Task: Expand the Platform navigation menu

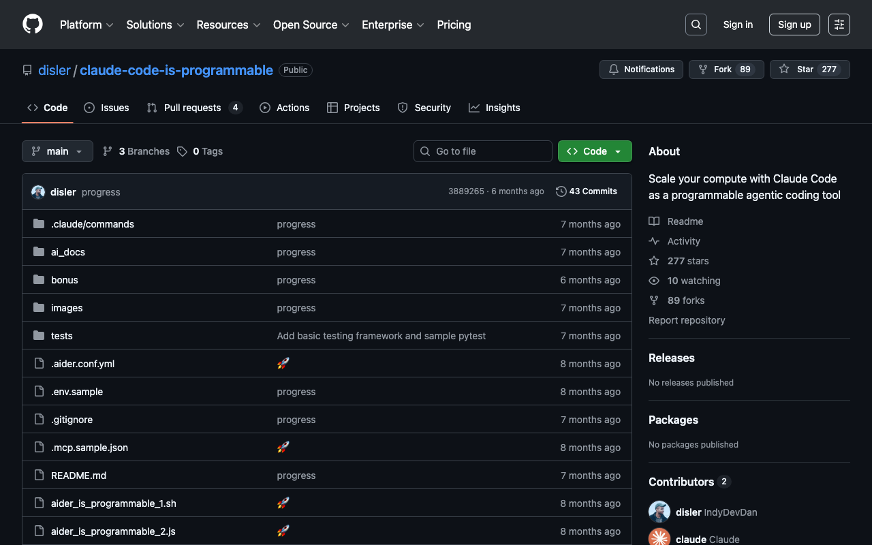Action: point(87,25)
